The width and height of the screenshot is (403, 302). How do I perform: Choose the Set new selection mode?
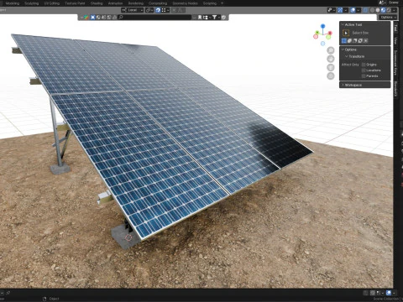point(344,41)
